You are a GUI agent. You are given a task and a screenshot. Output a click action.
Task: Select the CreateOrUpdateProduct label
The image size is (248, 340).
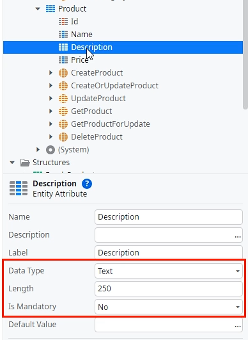point(114,86)
